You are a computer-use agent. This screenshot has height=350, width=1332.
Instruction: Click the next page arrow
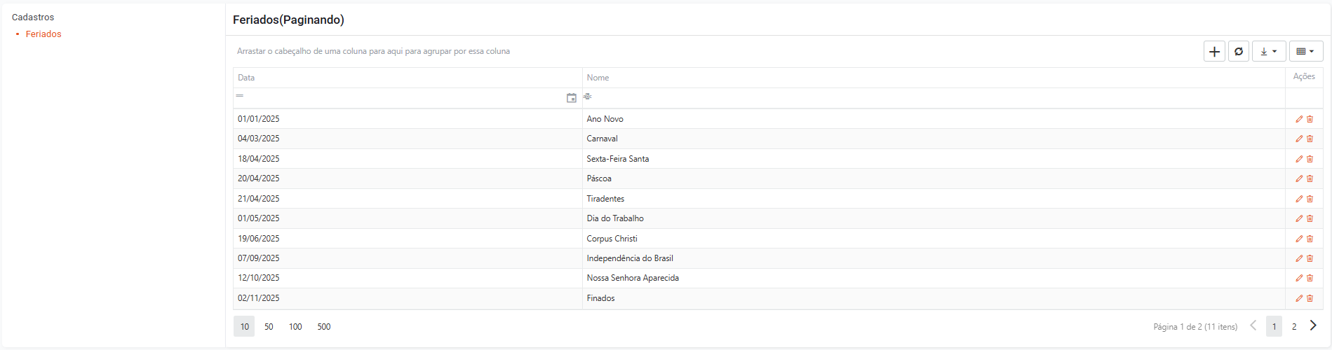point(1313,325)
